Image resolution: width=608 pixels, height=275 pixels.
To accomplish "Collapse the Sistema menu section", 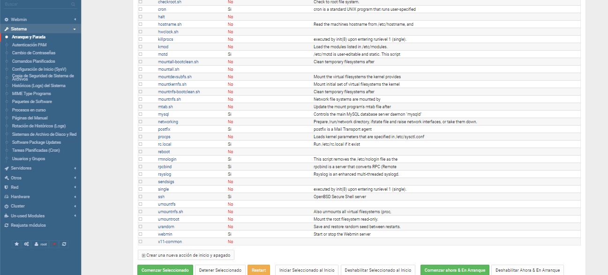I will click(x=75, y=29).
